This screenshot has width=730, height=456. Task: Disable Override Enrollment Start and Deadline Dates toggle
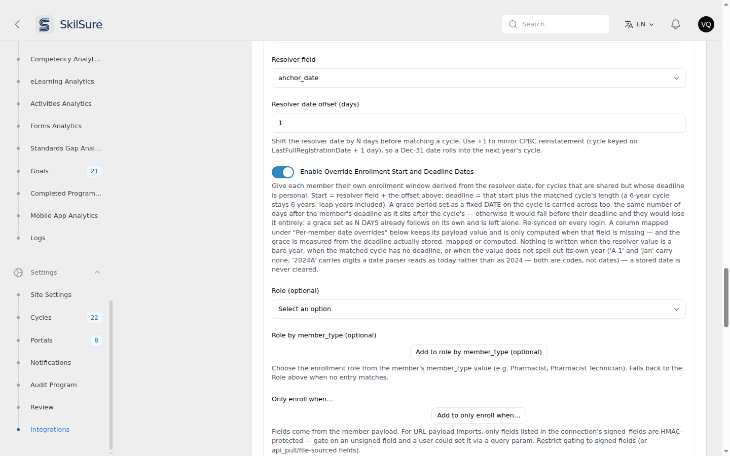tap(283, 172)
